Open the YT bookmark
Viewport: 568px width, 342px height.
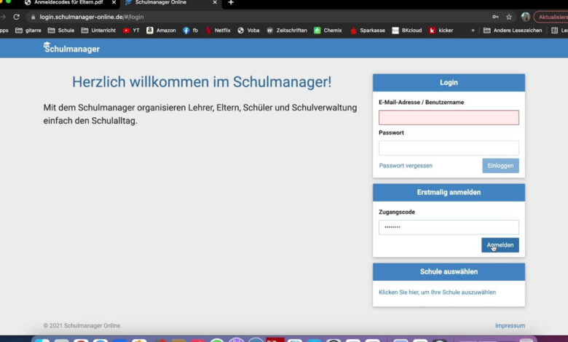coord(131,31)
